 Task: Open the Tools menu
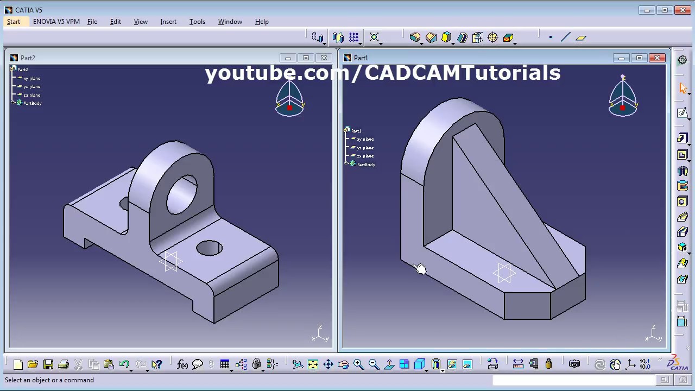pyautogui.click(x=197, y=22)
